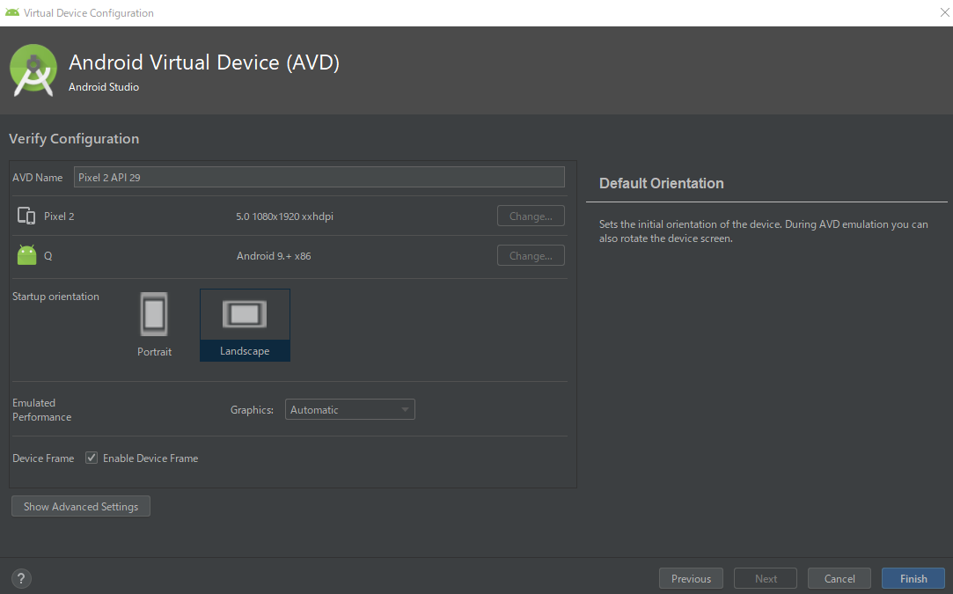The image size is (953, 594).
Task: Click the '5.0 1080x1920 xxhdpi' text
Action: 284,216
